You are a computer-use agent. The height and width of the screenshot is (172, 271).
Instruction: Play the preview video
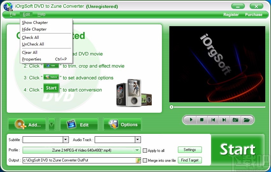pos(191,120)
